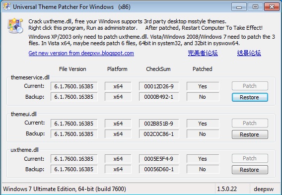
Task: Click version 1.5.0.22 in status bar
Action: [227, 189]
